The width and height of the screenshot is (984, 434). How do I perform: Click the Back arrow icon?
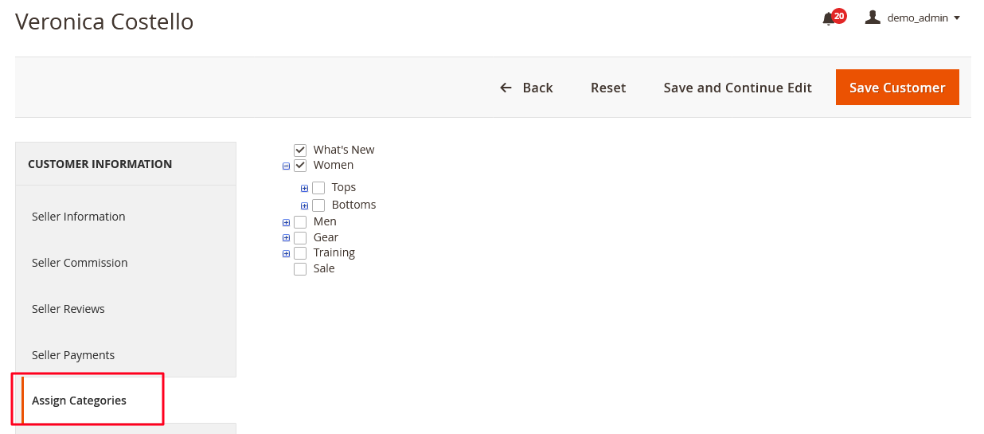(506, 88)
